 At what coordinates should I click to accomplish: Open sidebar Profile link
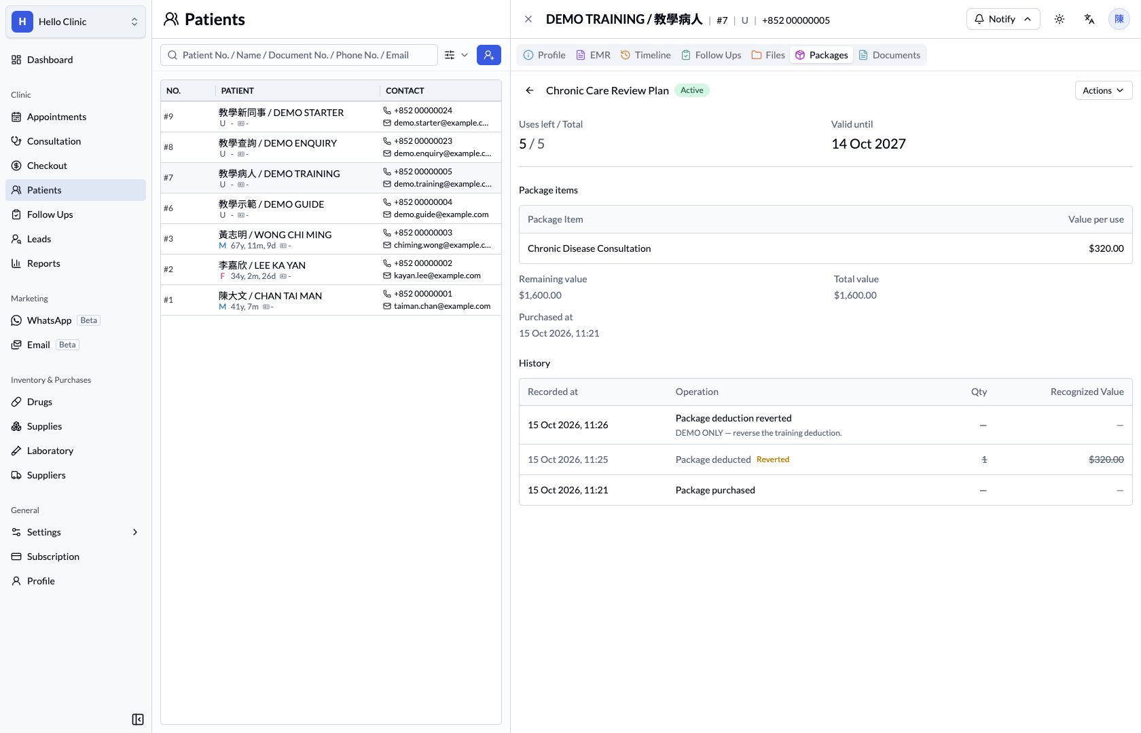point(75,581)
